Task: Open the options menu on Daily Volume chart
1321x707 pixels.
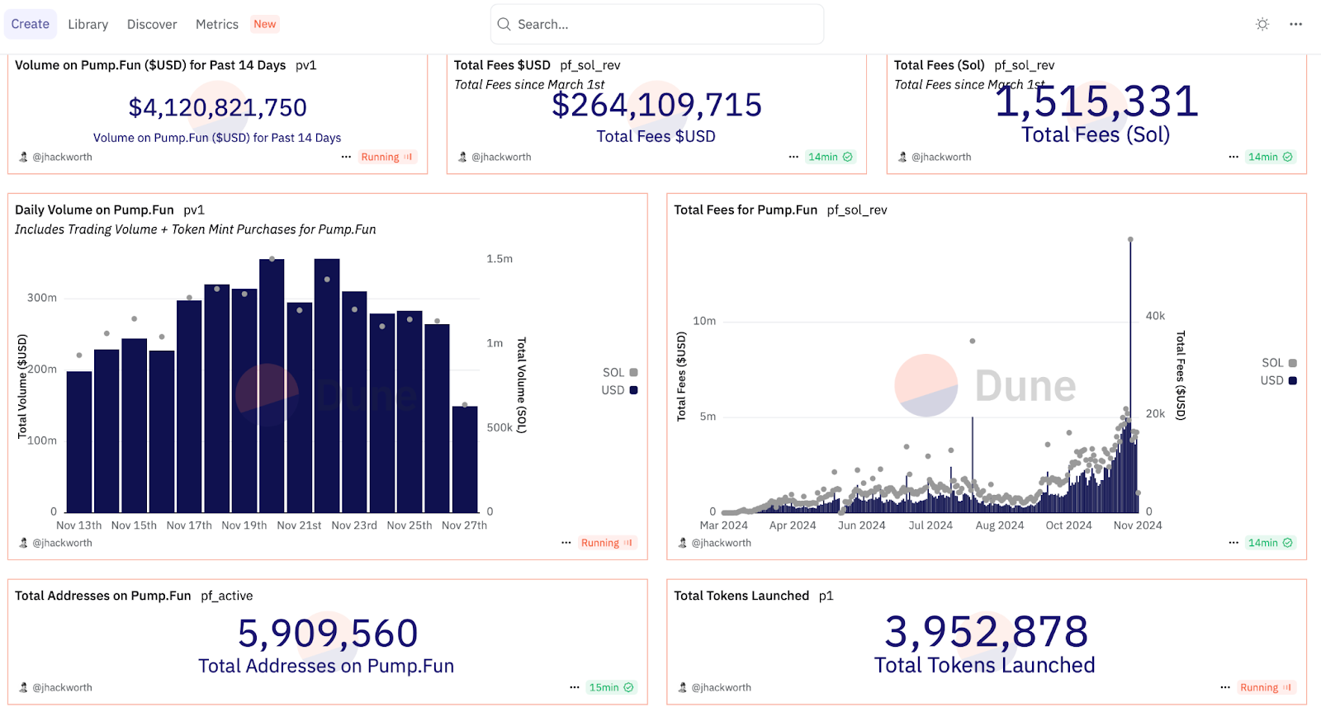Action: click(566, 543)
